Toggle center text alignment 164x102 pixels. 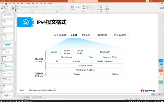coord(48,9)
